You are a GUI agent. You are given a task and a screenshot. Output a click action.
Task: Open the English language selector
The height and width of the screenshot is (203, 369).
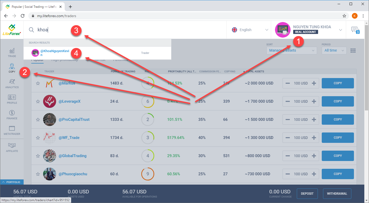[250, 30]
